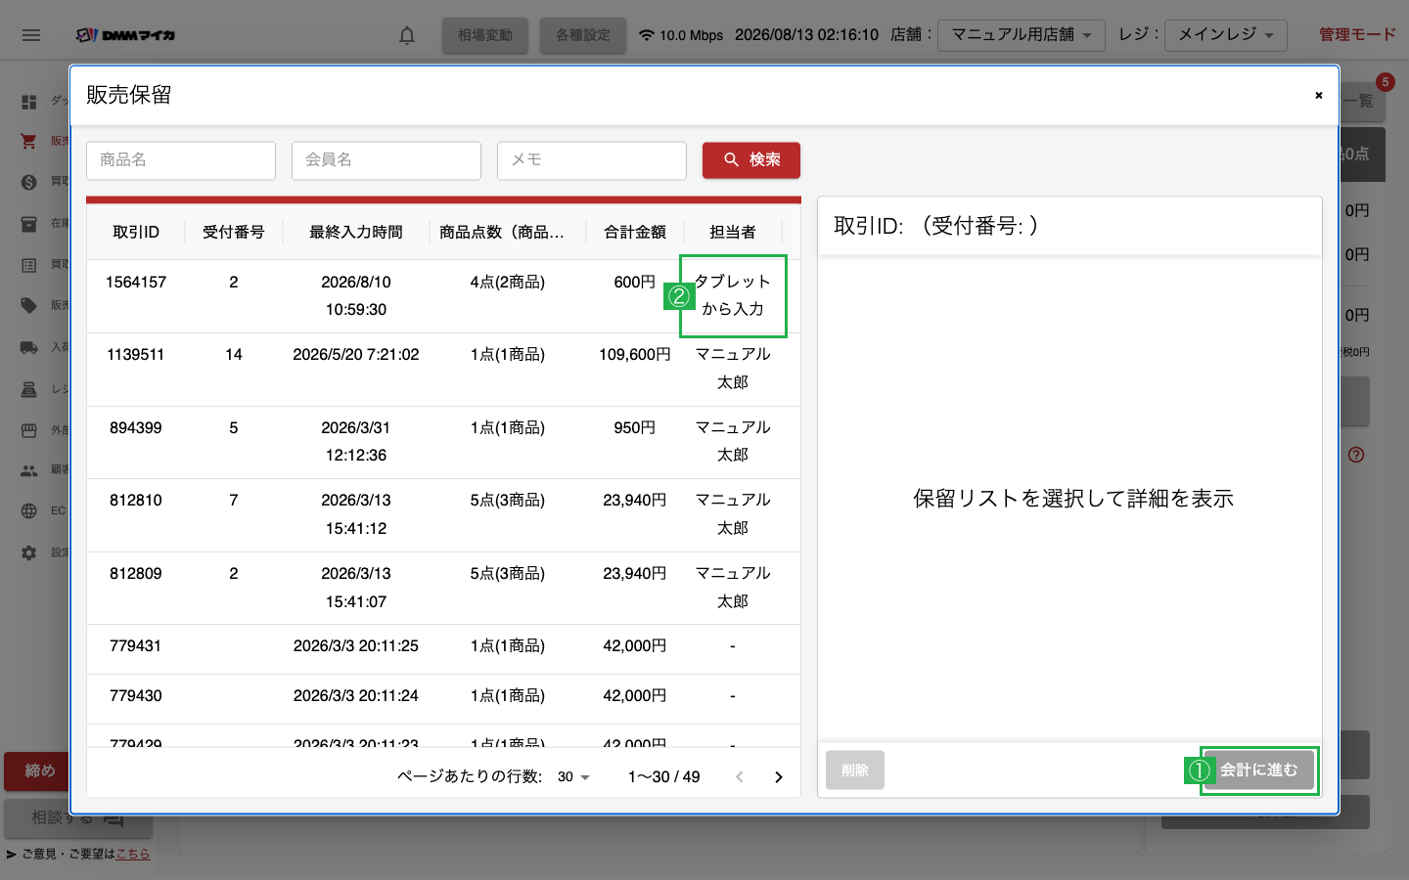Click the red help question mark icon

coord(1356,455)
